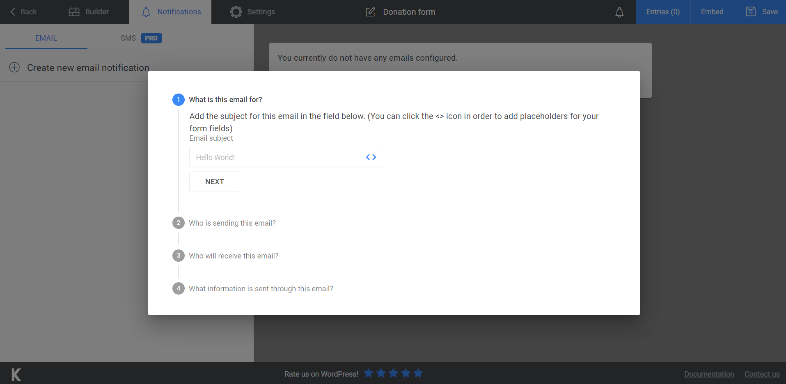Screen dimensions: 786x384
Task: Click the plus icon to create new email notification
Action: (x=14, y=67)
